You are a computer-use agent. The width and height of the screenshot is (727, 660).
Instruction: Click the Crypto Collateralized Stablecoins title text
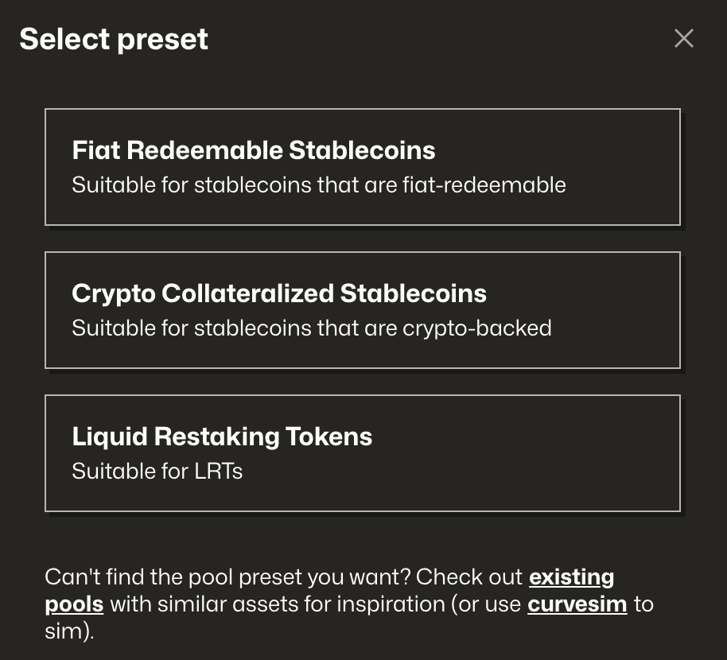(279, 293)
